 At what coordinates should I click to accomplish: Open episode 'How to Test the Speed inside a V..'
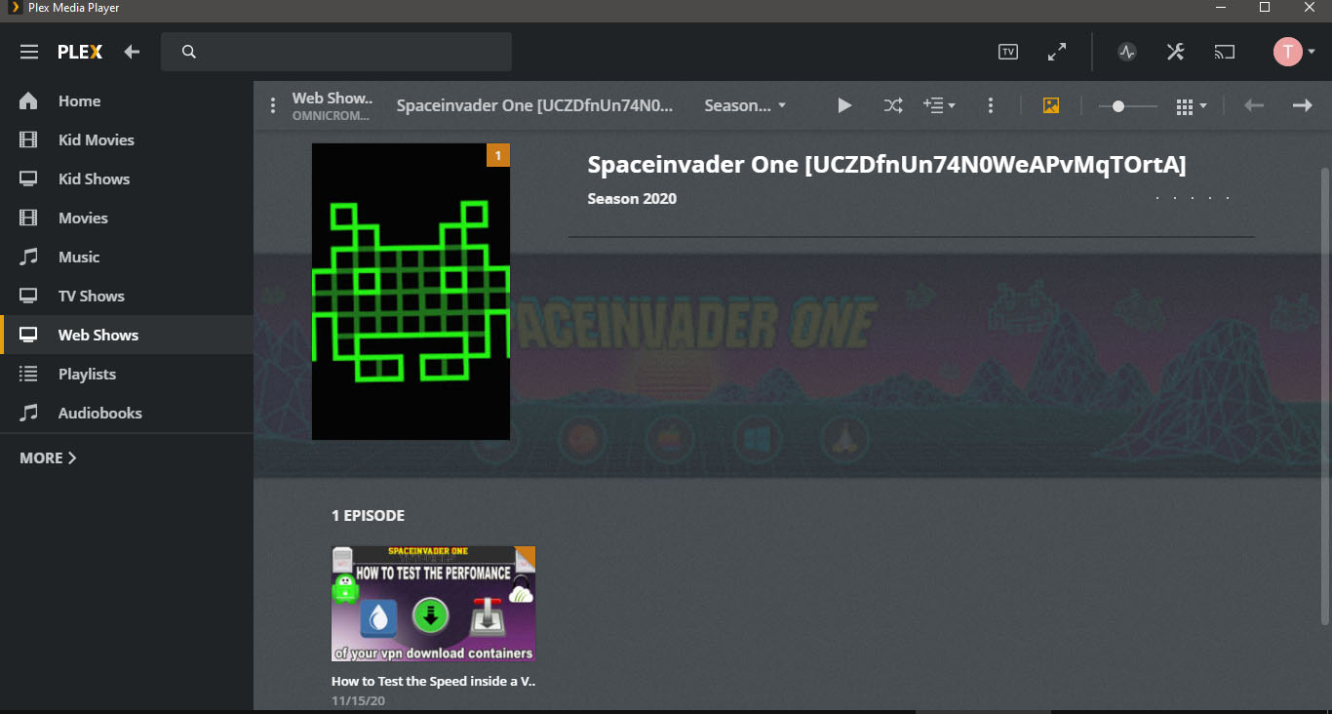[433, 681]
